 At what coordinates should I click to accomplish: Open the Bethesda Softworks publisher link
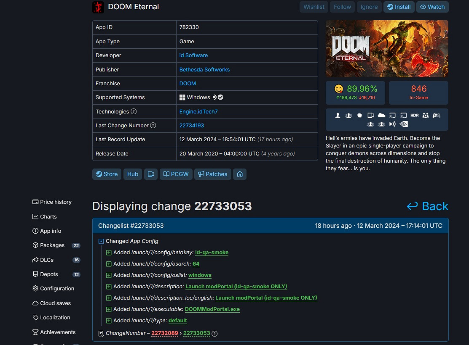point(204,69)
